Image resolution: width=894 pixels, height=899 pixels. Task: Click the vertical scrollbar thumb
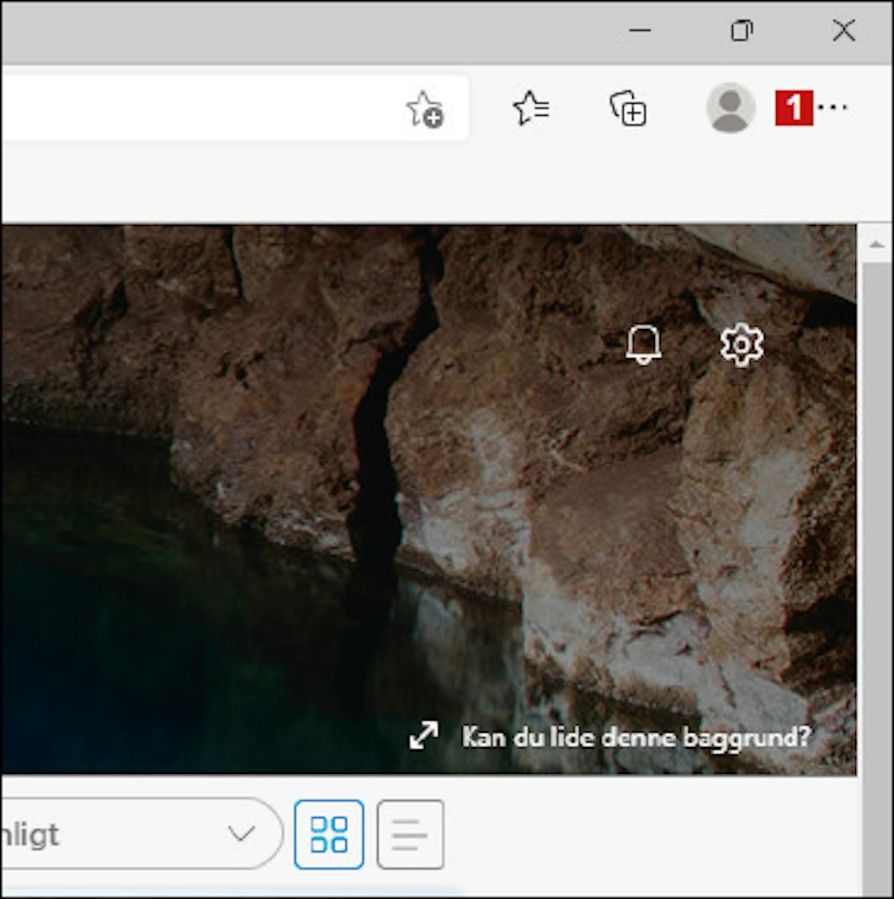click(x=876, y=537)
